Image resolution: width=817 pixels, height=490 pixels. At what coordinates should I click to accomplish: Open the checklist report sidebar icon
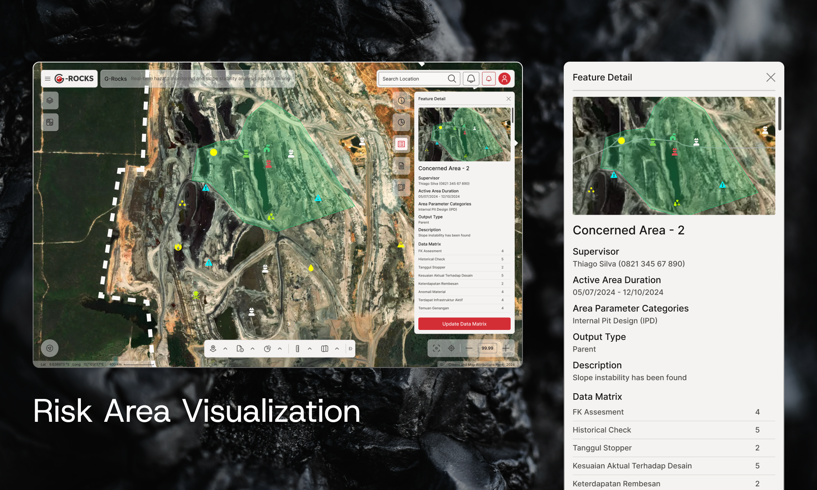[401, 187]
